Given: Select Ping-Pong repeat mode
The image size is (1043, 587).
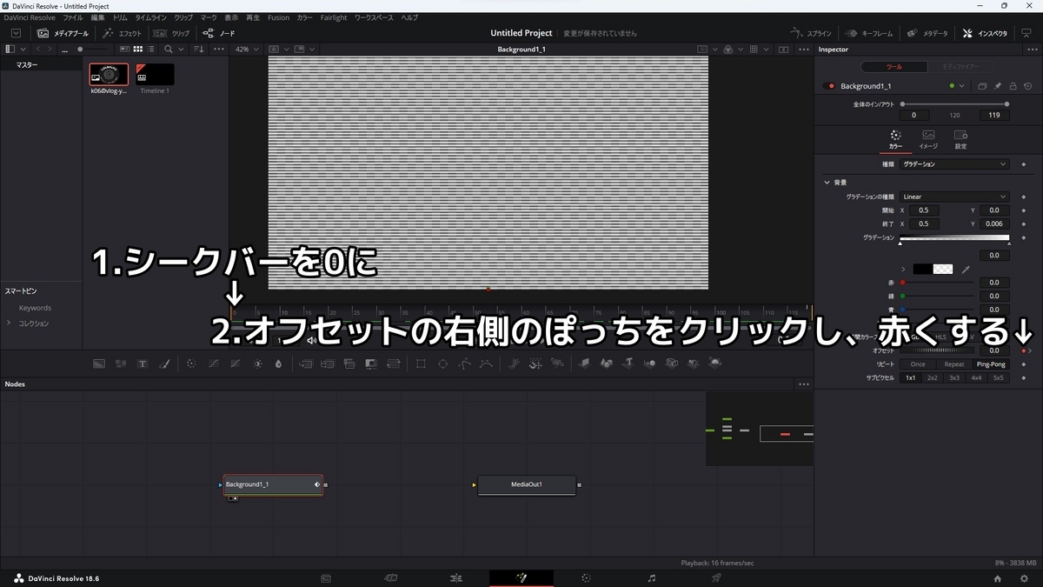Looking at the screenshot, I should coord(991,364).
